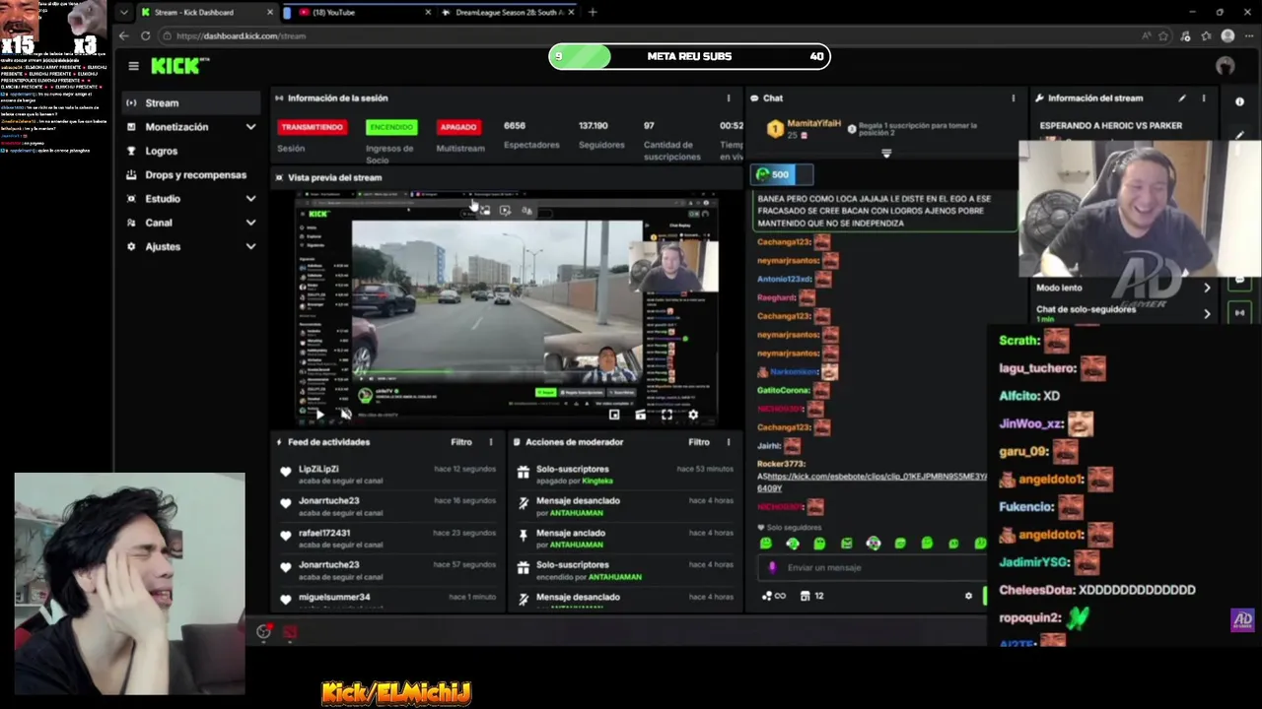Reload the dashboard page
Viewport: 1262px width, 709px height.
click(145, 35)
